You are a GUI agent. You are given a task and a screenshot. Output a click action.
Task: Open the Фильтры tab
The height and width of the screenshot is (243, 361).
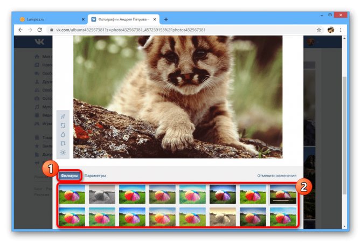pos(69,176)
